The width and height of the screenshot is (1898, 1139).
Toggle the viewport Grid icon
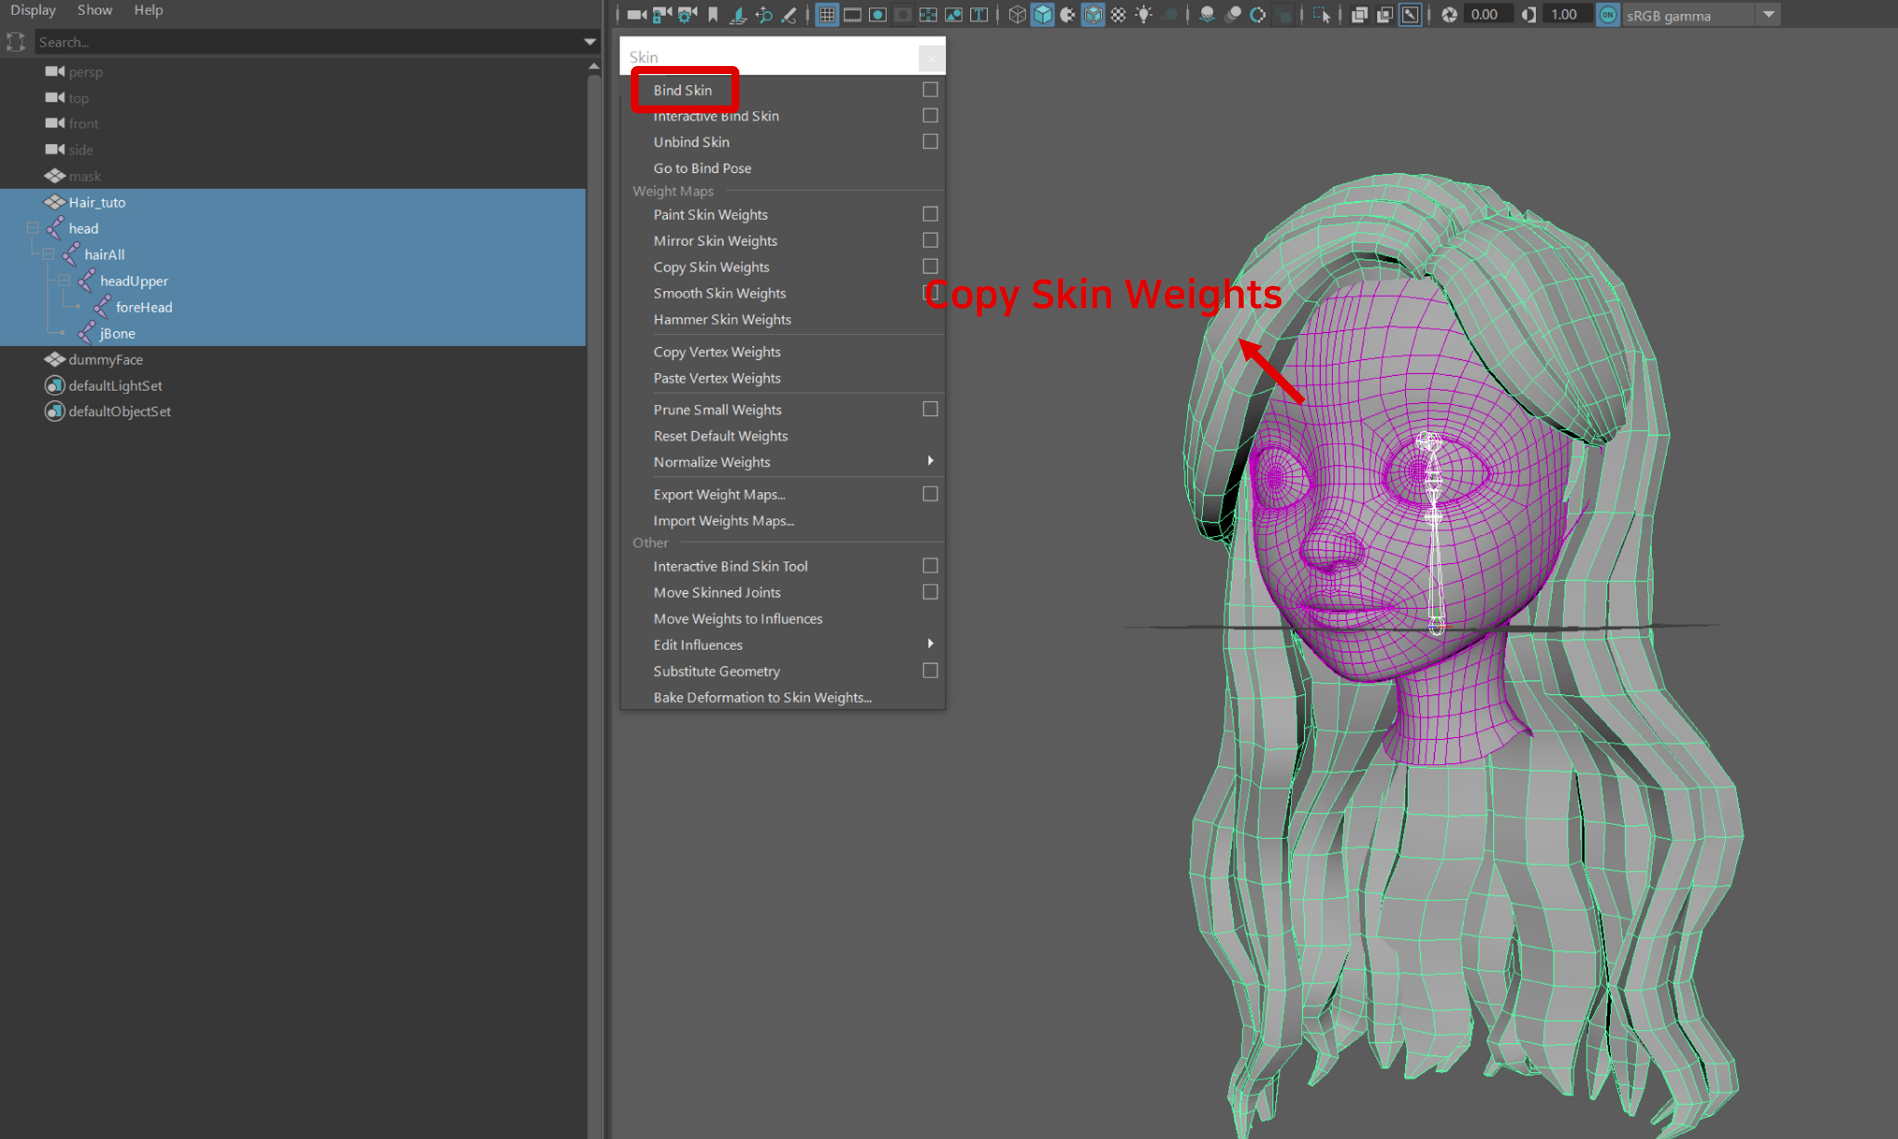(826, 15)
